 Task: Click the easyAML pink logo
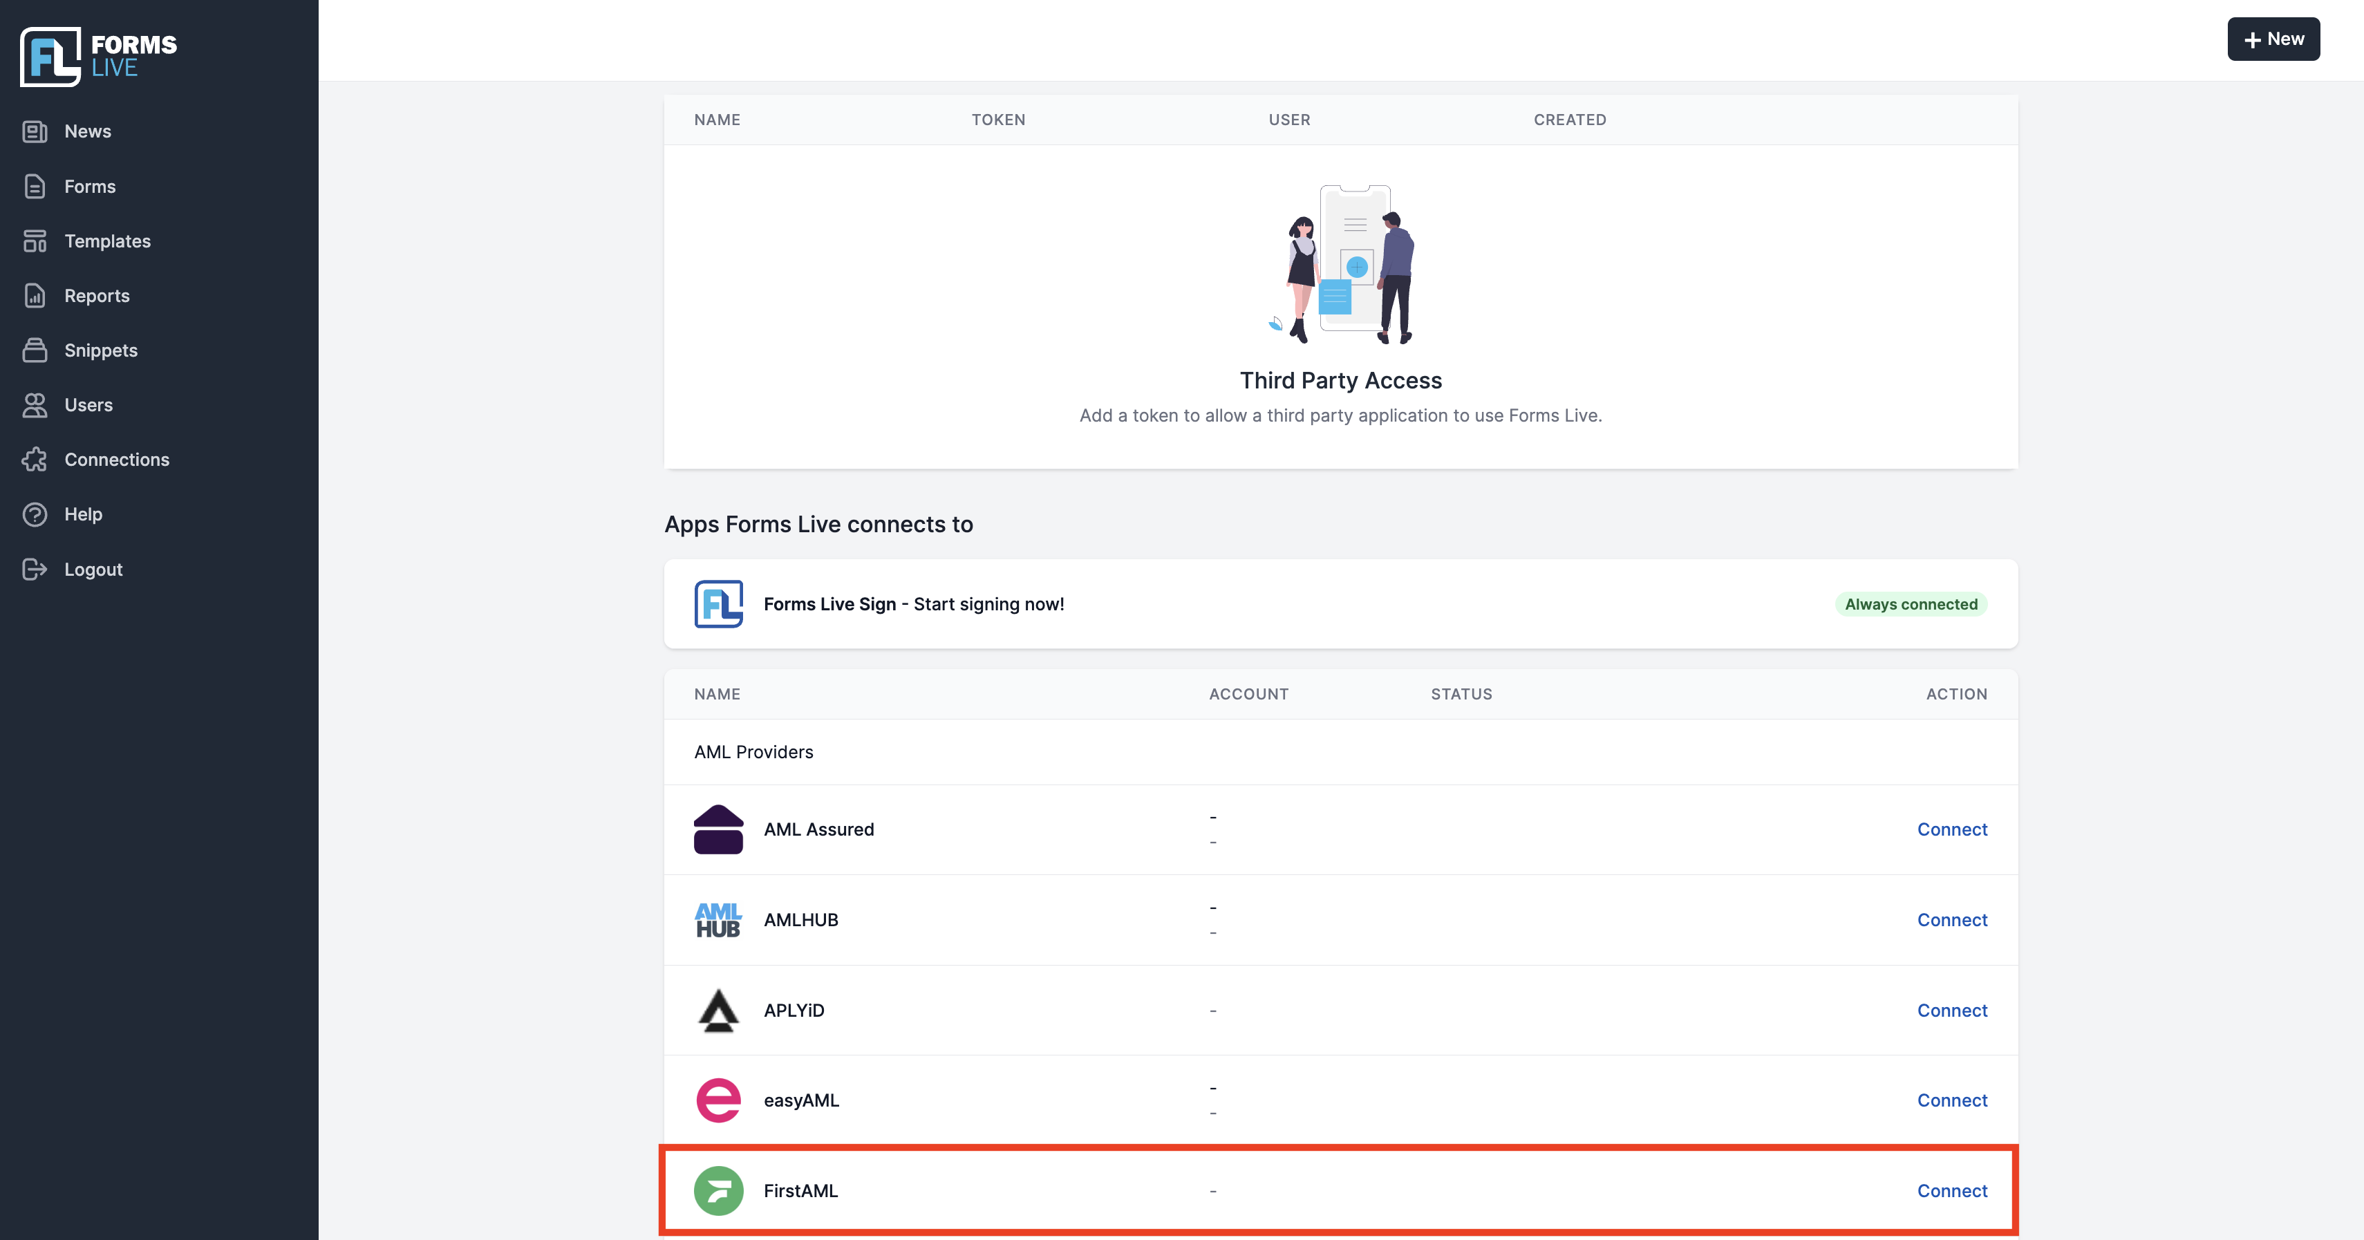point(719,1100)
